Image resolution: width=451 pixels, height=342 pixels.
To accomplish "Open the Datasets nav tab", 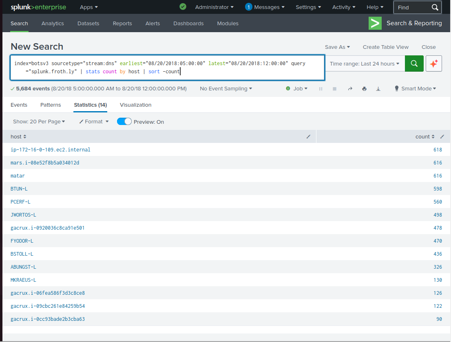I will tap(88, 24).
